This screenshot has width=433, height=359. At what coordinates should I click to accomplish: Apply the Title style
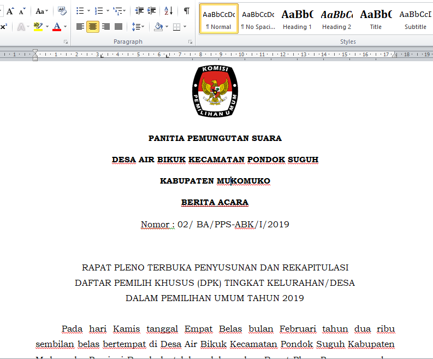click(x=376, y=19)
